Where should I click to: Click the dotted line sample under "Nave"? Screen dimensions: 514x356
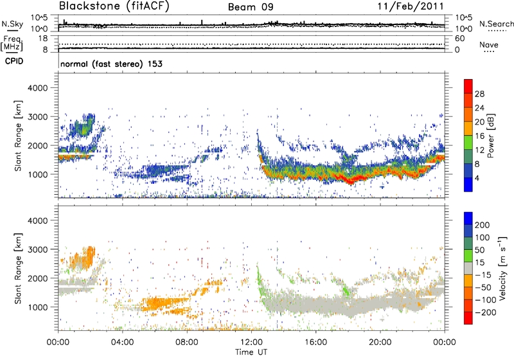(x=489, y=52)
